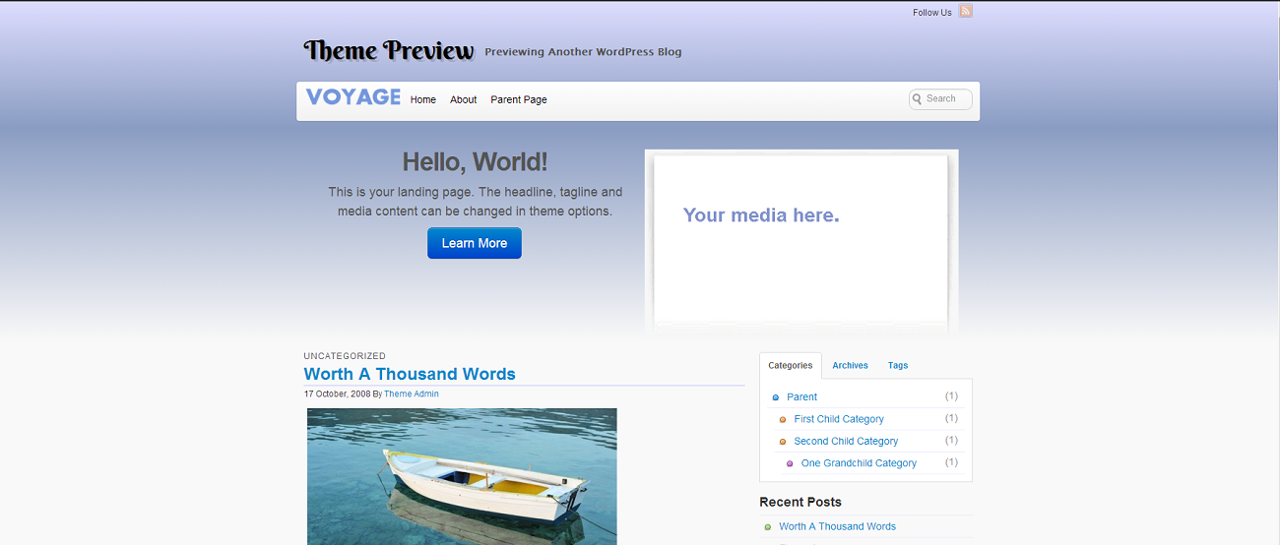The width and height of the screenshot is (1280, 545).
Task: Click the Theme Preview site title
Action: click(389, 50)
